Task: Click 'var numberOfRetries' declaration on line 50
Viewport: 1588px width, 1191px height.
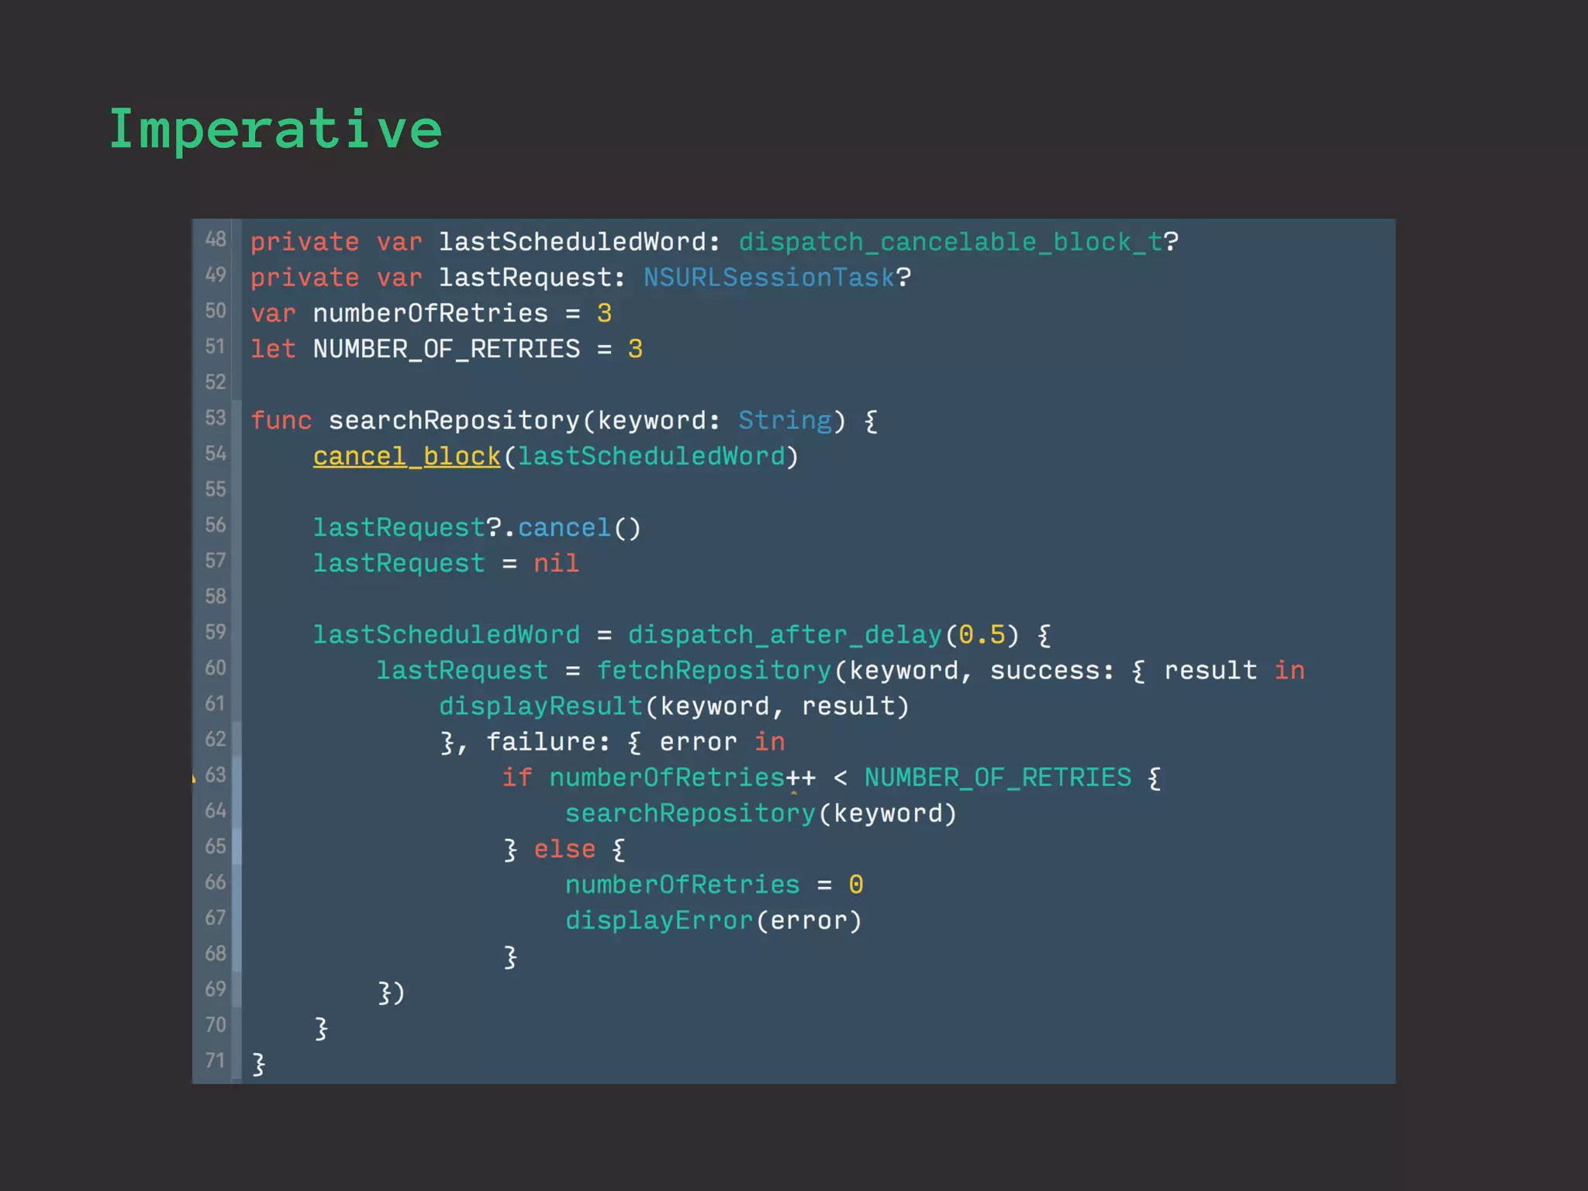Action: coord(399,313)
